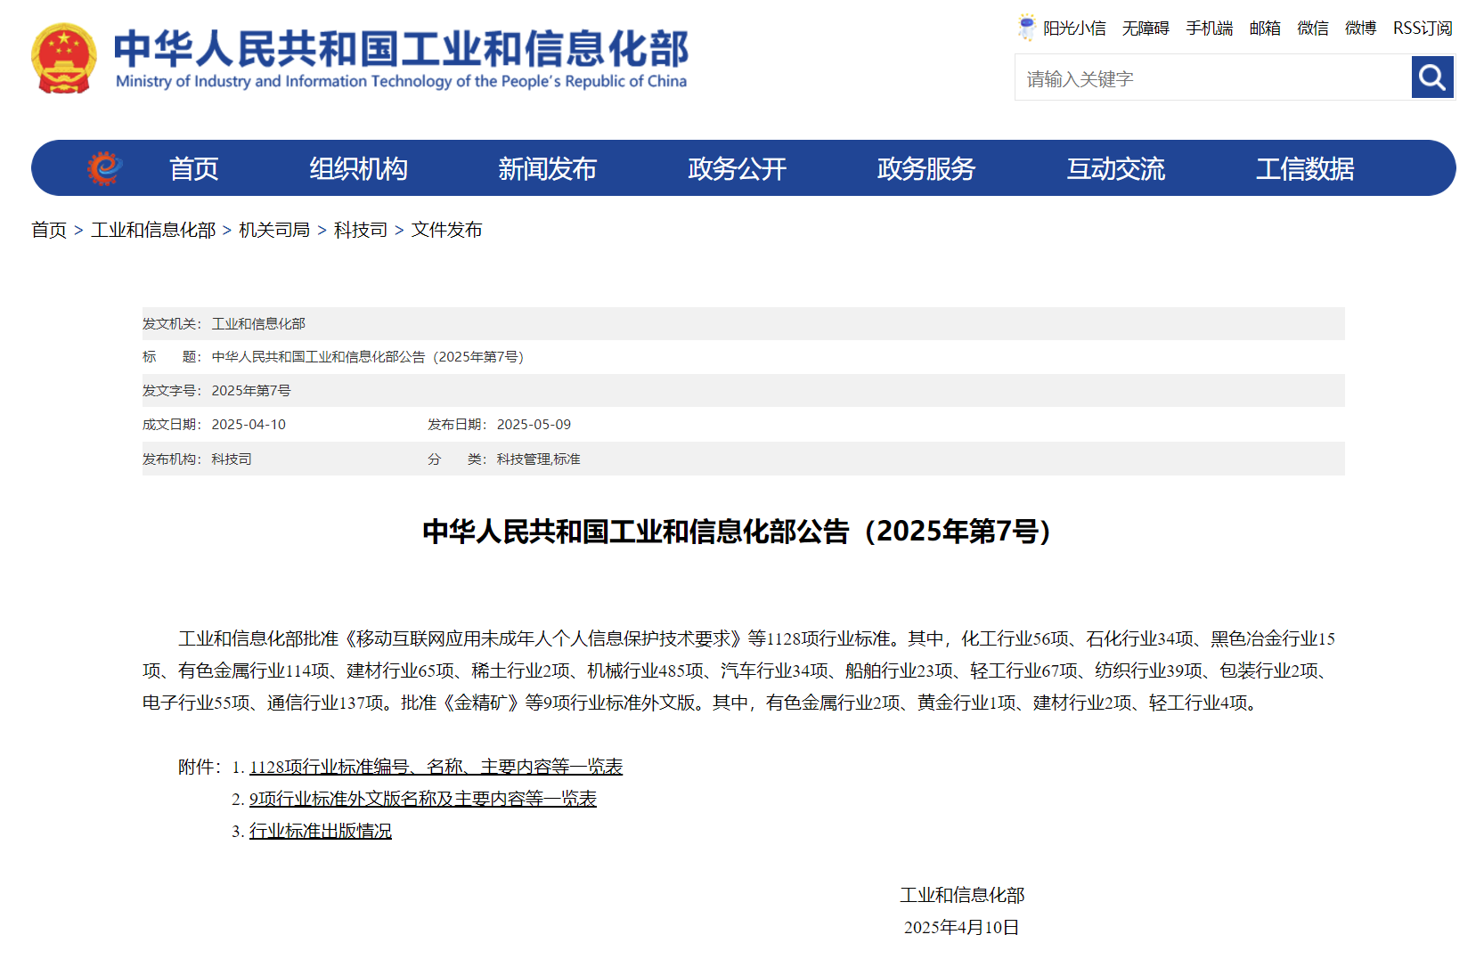This screenshot has width=1484, height=959.
Task: Open the 互动交流 menu
Action: click(1116, 167)
